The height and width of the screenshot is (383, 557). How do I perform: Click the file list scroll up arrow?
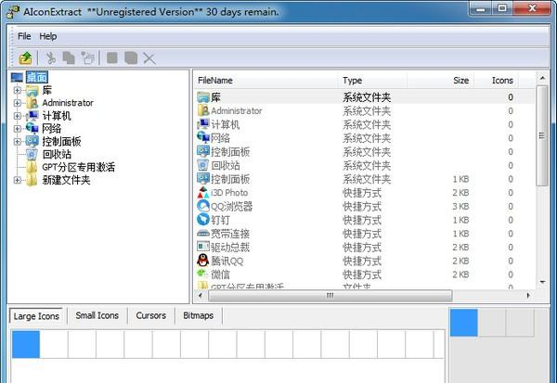542,78
